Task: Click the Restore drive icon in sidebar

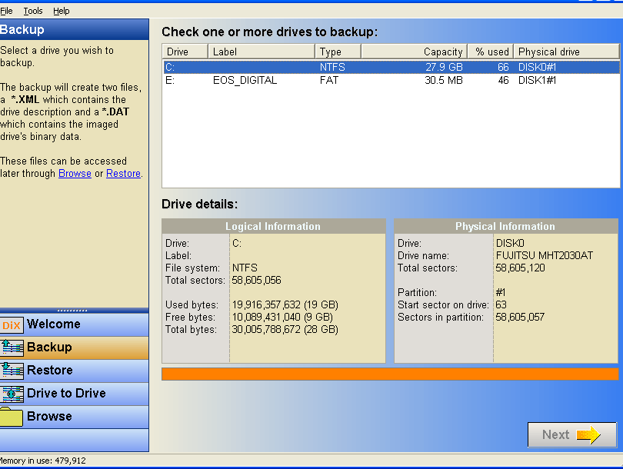Action: pos(13,371)
